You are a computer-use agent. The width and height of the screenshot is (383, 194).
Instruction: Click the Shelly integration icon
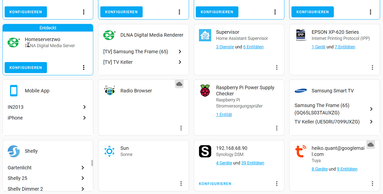point(14,151)
